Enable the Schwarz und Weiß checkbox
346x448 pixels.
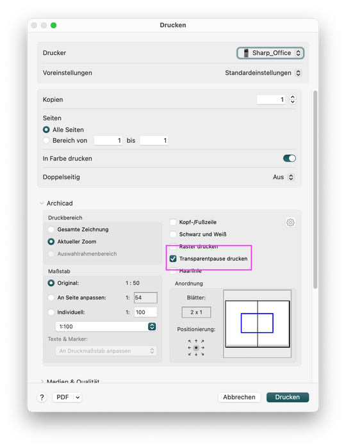(173, 234)
